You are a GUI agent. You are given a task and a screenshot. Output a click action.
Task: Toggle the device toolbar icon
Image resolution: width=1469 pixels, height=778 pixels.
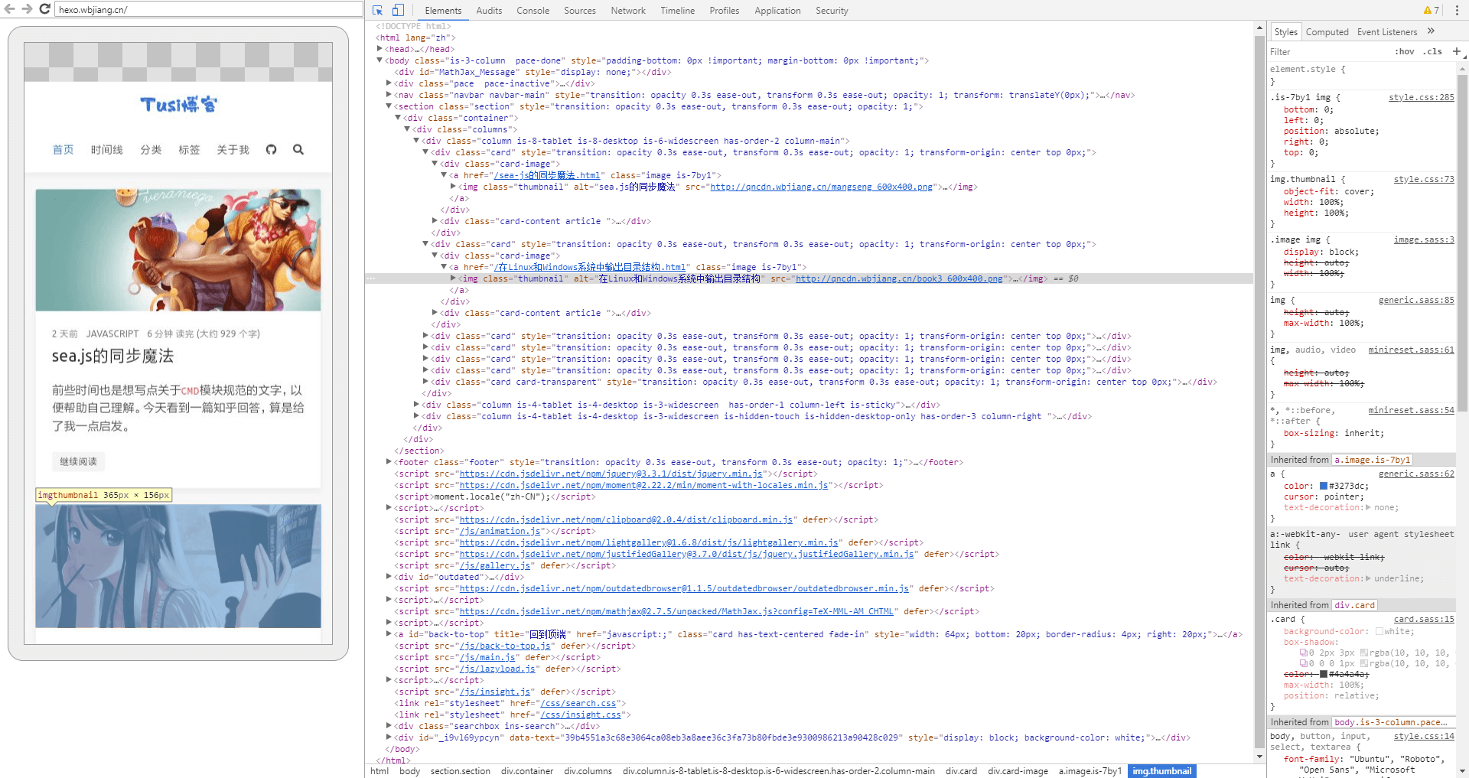click(398, 11)
